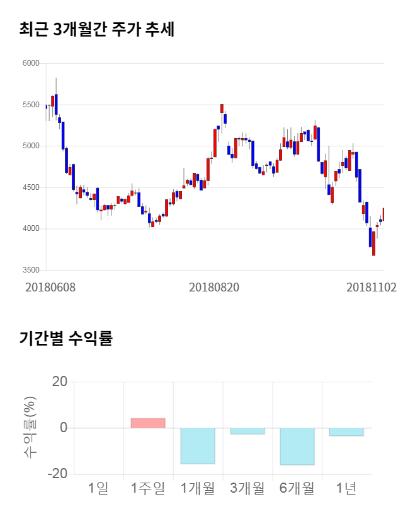The height and width of the screenshot is (511, 403).
Task: Click the pink 1주일 return bar
Action: (148, 423)
